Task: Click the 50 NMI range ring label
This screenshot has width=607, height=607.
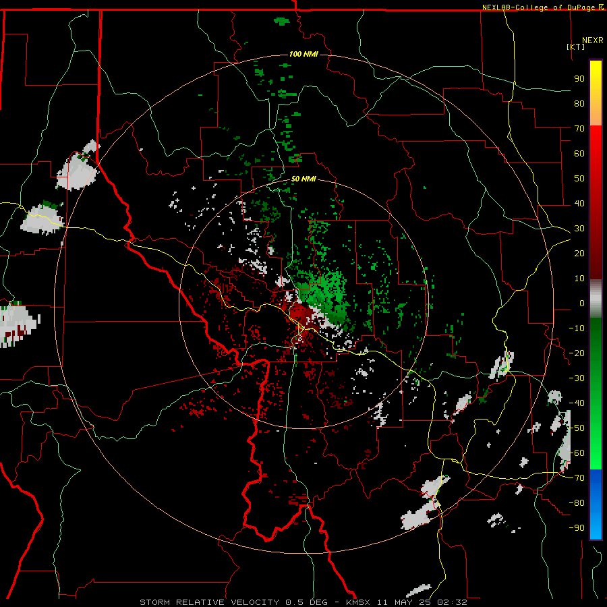Action: click(303, 179)
